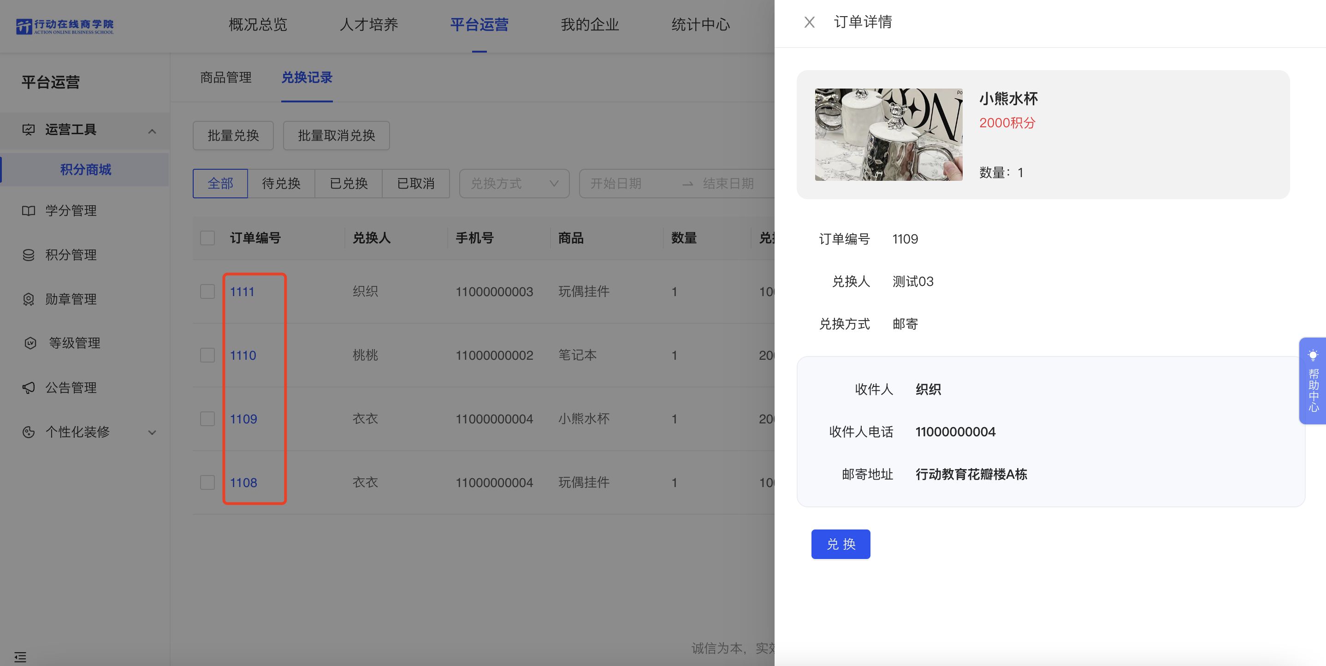Image resolution: width=1326 pixels, height=666 pixels.
Task: Open the 我的企业 top menu
Action: point(590,25)
